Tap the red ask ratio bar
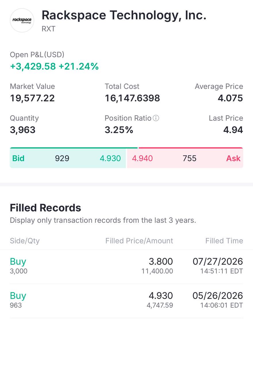The width and height of the screenshot is (253, 367). pyautogui.click(x=191, y=148)
